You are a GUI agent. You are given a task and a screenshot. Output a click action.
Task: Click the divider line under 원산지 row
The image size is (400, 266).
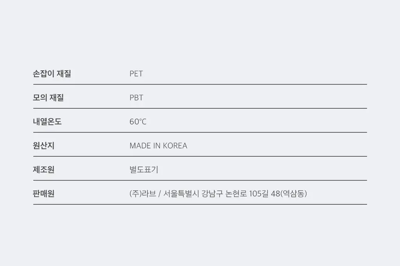pyautogui.click(x=200, y=156)
